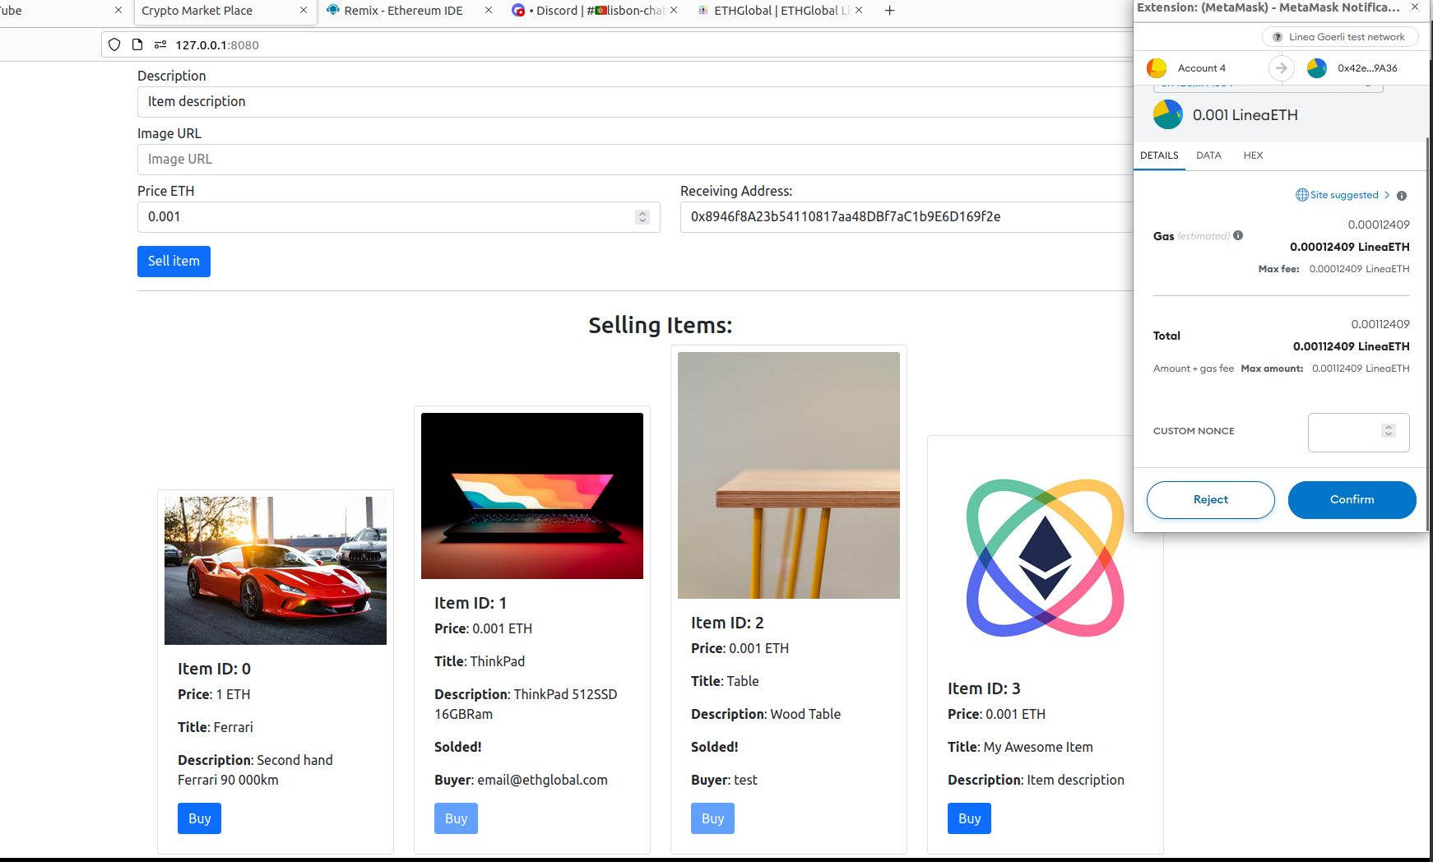
Task: Click the recipient address 0x42e...9A36
Action: click(x=1367, y=68)
